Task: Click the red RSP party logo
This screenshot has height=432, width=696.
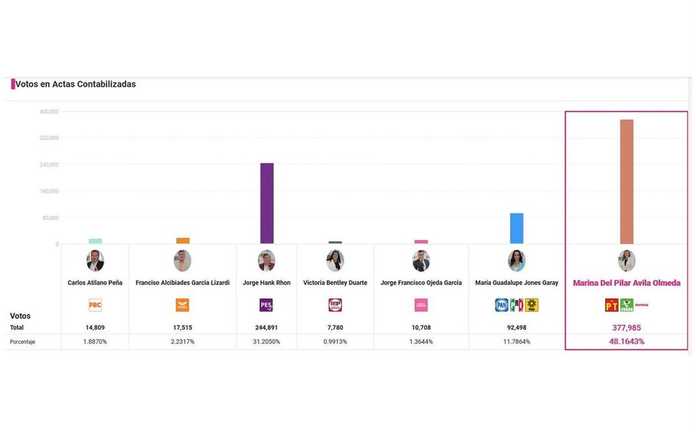Action: click(335, 305)
